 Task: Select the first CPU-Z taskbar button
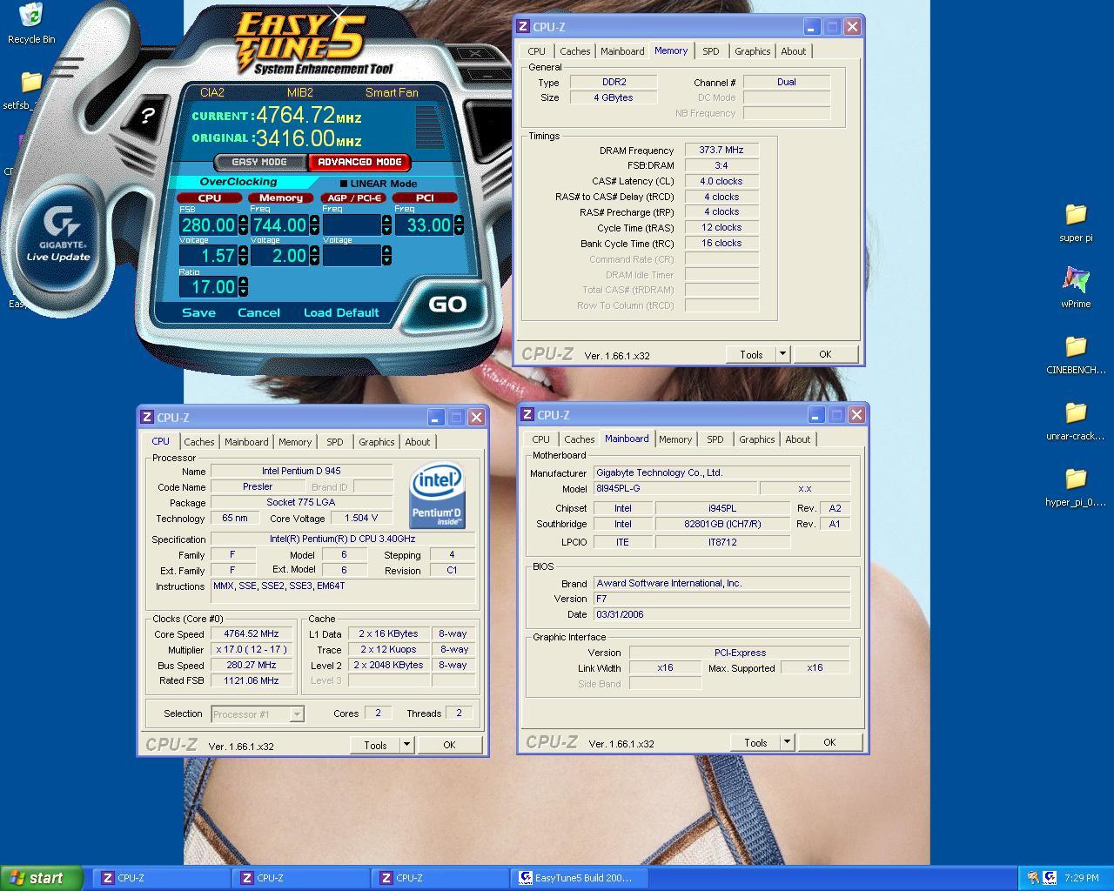pyautogui.click(x=161, y=878)
